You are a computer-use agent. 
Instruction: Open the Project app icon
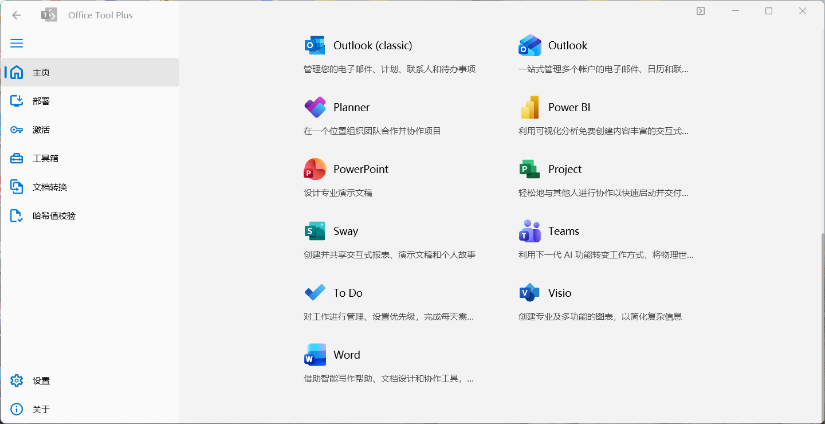point(529,169)
